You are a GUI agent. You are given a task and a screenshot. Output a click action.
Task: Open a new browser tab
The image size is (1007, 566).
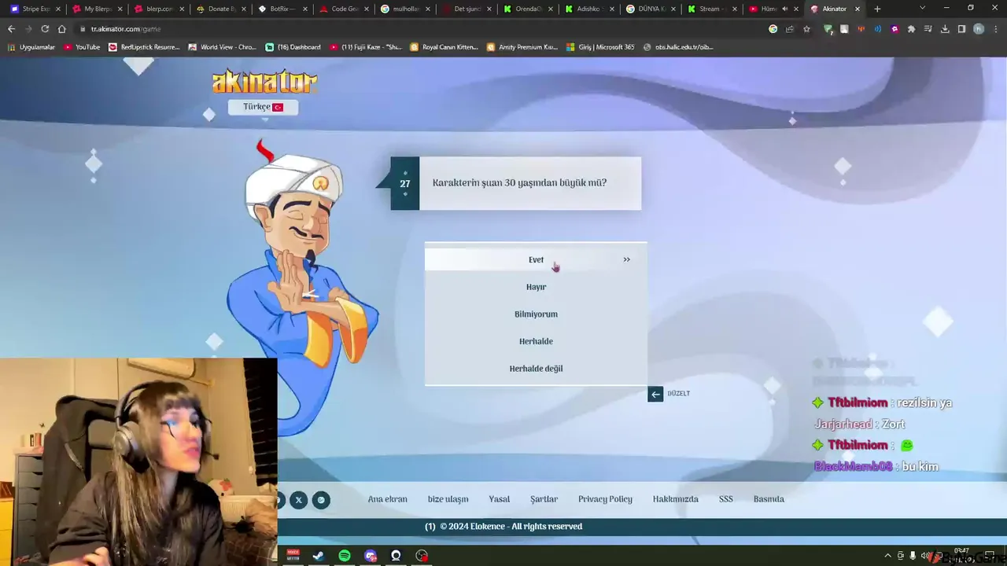coord(877,9)
